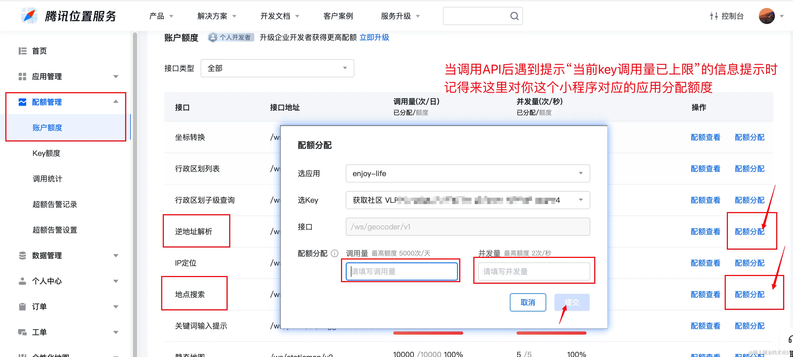Image resolution: width=793 pixels, height=357 pixels.
Task: Click the 取消 button in dialog
Action: pos(528,303)
